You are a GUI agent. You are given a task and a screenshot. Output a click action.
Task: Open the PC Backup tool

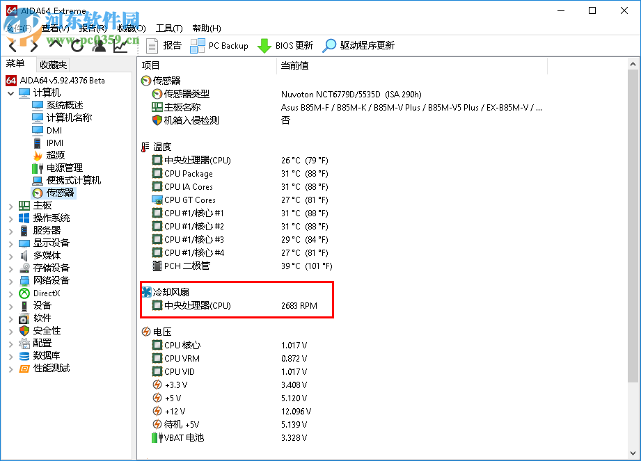pos(221,46)
